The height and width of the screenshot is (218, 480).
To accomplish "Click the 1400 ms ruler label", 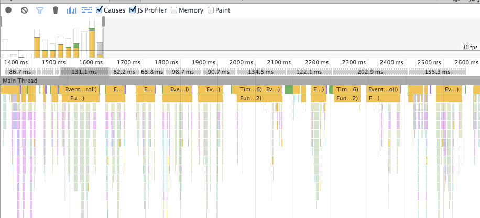I will 16,62.
